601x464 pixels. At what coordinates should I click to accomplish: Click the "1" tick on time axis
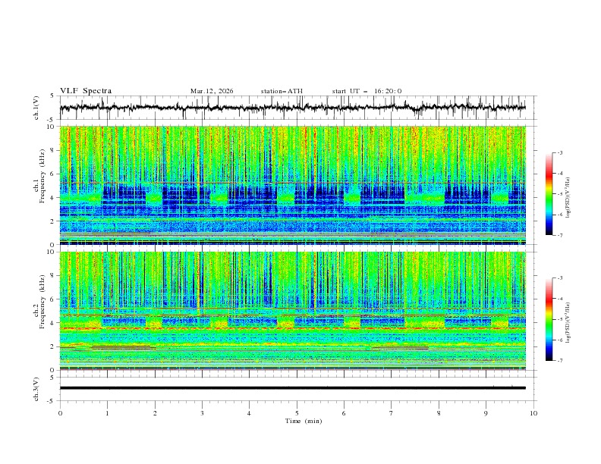(x=107, y=413)
